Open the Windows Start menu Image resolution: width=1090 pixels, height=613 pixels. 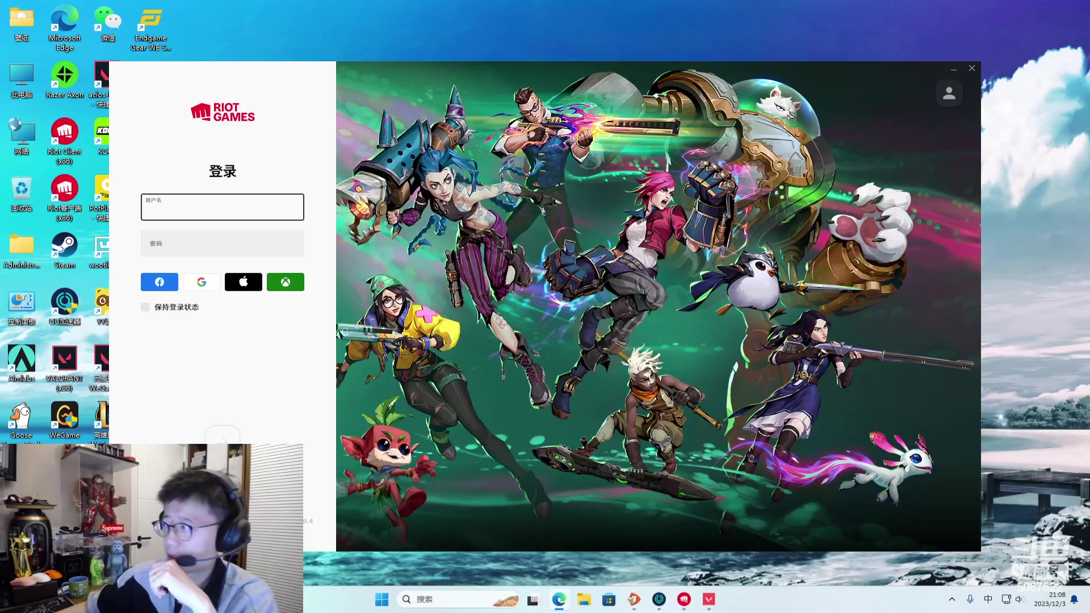pyautogui.click(x=381, y=599)
